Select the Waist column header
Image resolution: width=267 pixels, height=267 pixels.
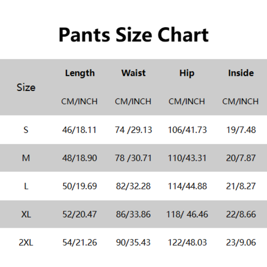(133, 73)
